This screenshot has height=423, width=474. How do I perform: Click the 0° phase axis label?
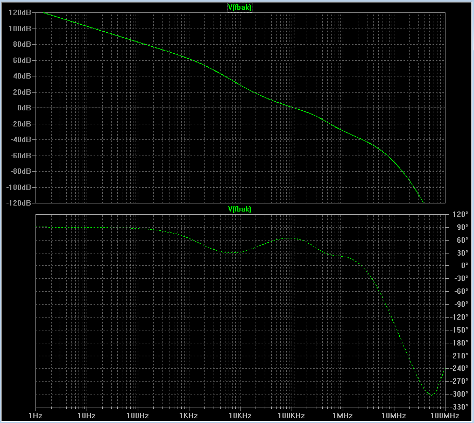point(464,266)
